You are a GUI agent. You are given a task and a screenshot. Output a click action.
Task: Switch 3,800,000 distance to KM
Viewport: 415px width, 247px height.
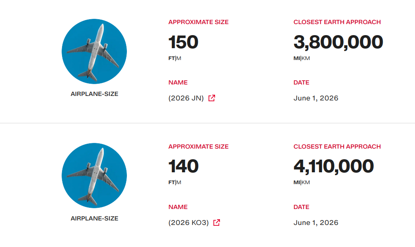[x=306, y=58]
